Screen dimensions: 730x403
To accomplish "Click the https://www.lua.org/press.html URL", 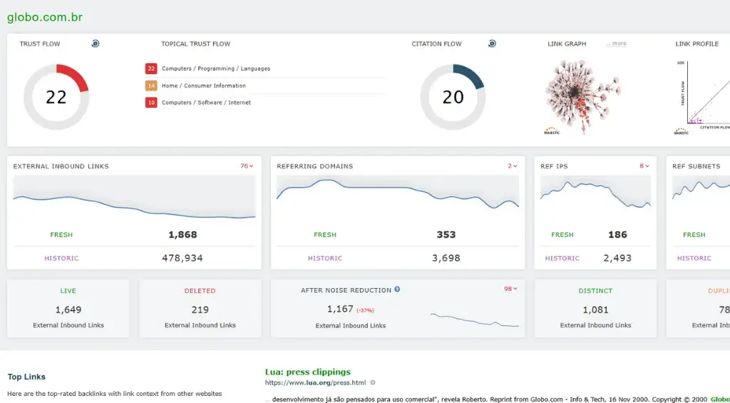I will pos(315,383).
